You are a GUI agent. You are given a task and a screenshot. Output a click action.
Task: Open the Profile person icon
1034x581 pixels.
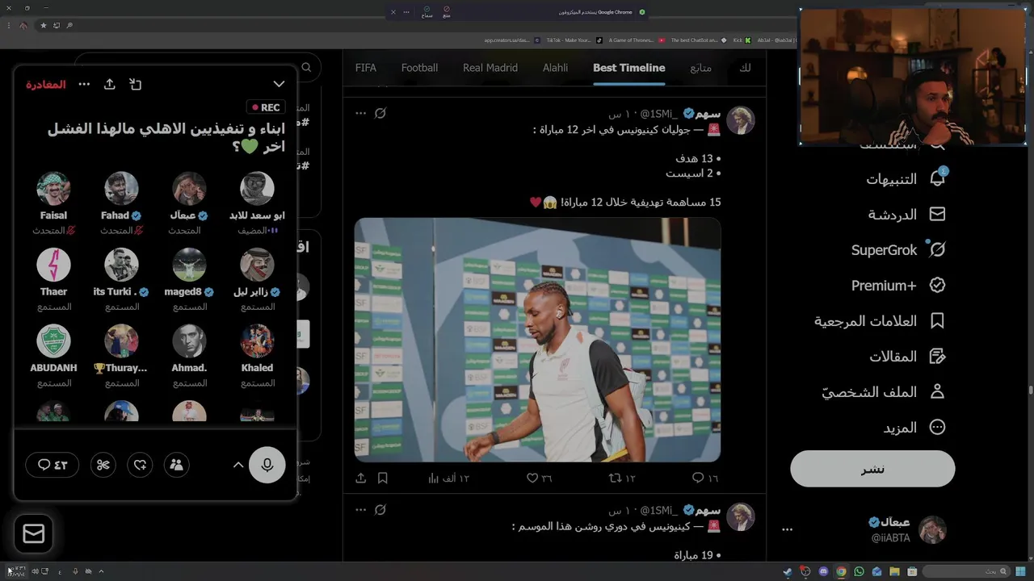[937, 391]
